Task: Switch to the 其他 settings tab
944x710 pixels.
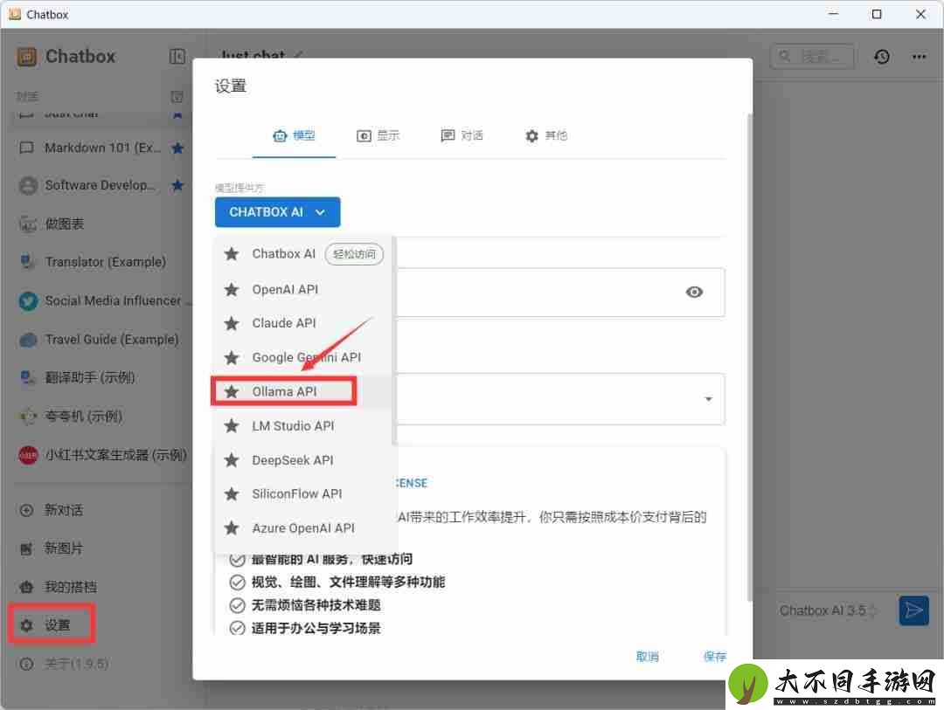Action: 546,136
